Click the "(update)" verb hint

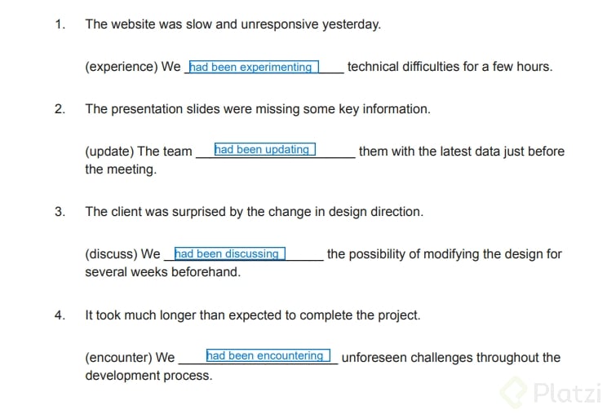[109, 152]
